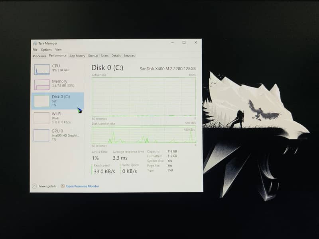The width and height of the screenshot is (319, 239).
Task: Select the GPU 0 mini graph
Action: 41,135
